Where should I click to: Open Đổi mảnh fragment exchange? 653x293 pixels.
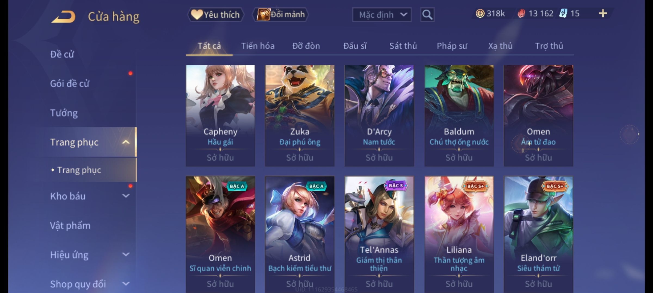click(x=281, y=15)
